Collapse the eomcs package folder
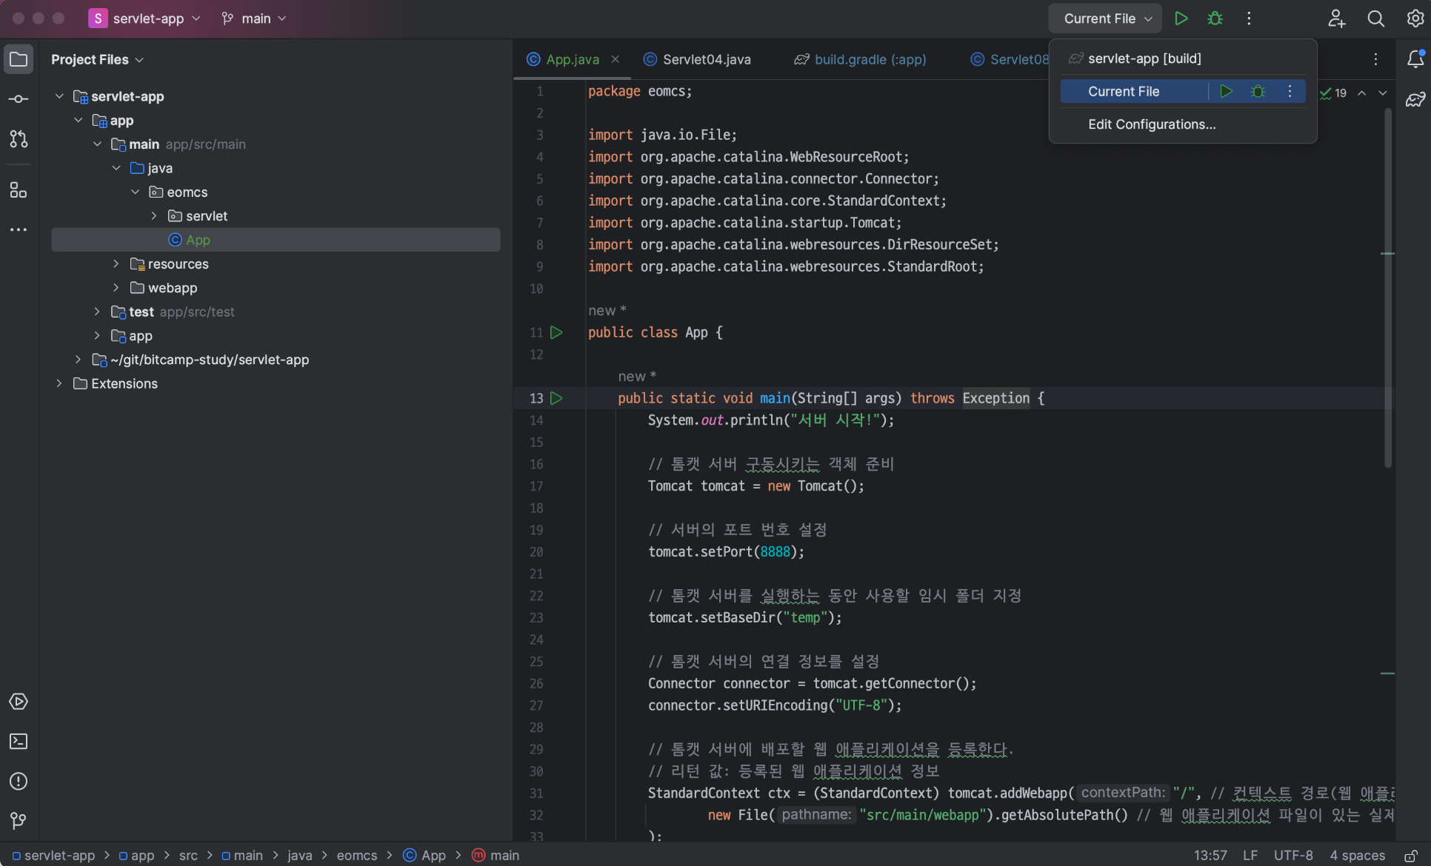 point(135,192)
